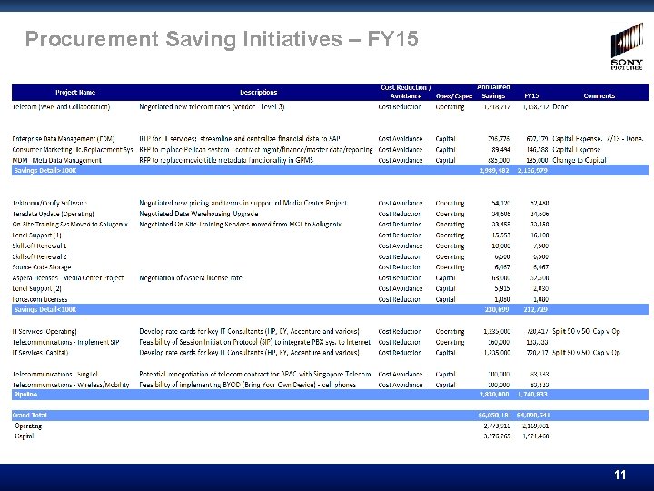Screen dimensions: 654x491
Task: Select 'Skillsoft Renewal 1' project cell
Action: pos(40,245)
